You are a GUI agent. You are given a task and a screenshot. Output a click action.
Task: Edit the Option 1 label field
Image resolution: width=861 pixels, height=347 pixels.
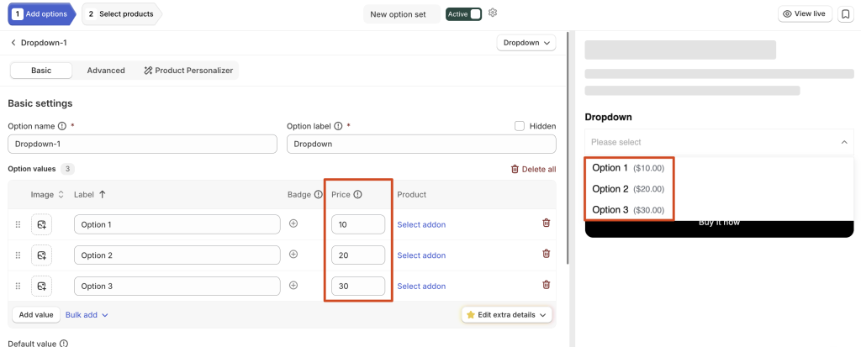[x=177, y=224]
